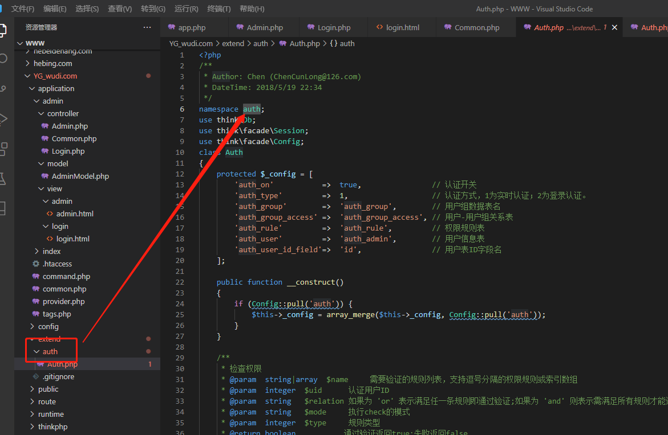Open common.php under application
The height and width of the screenshot is (435, 668).
point(64,289)
